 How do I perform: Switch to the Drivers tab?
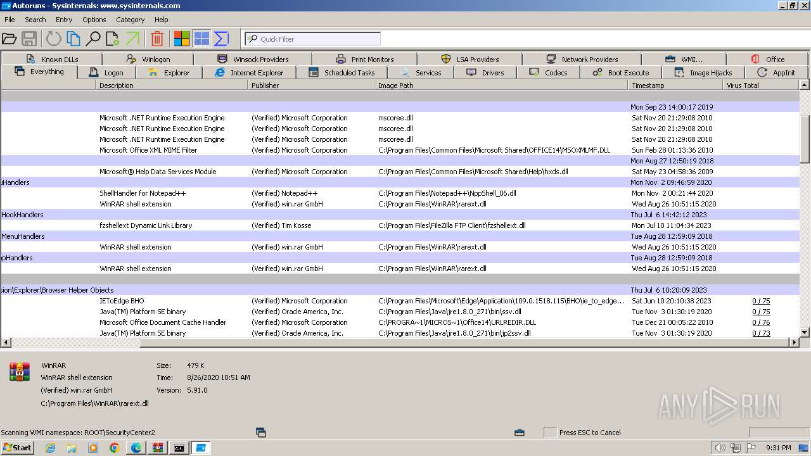click(485, 72)
